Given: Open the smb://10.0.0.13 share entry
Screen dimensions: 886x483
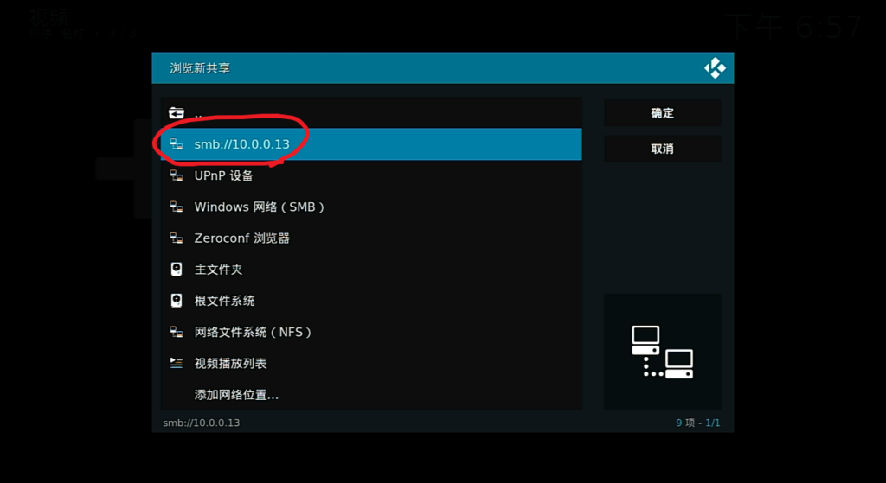Looking at the screenshot, I should point(371,144).
